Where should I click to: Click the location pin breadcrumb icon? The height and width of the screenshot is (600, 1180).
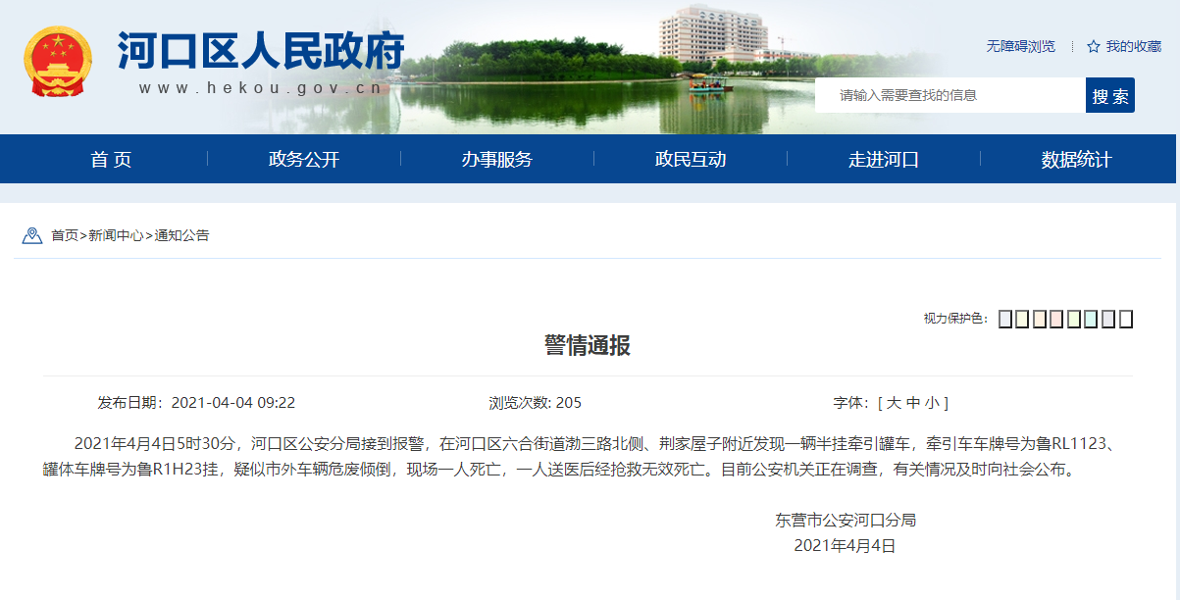(x=31, y=235)
